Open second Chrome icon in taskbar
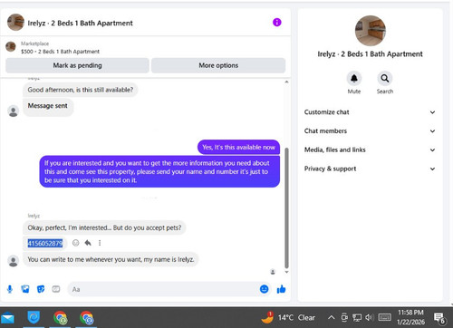Viewport: 453px width, 328px height. pyautogui.click(x=86, y=318)
